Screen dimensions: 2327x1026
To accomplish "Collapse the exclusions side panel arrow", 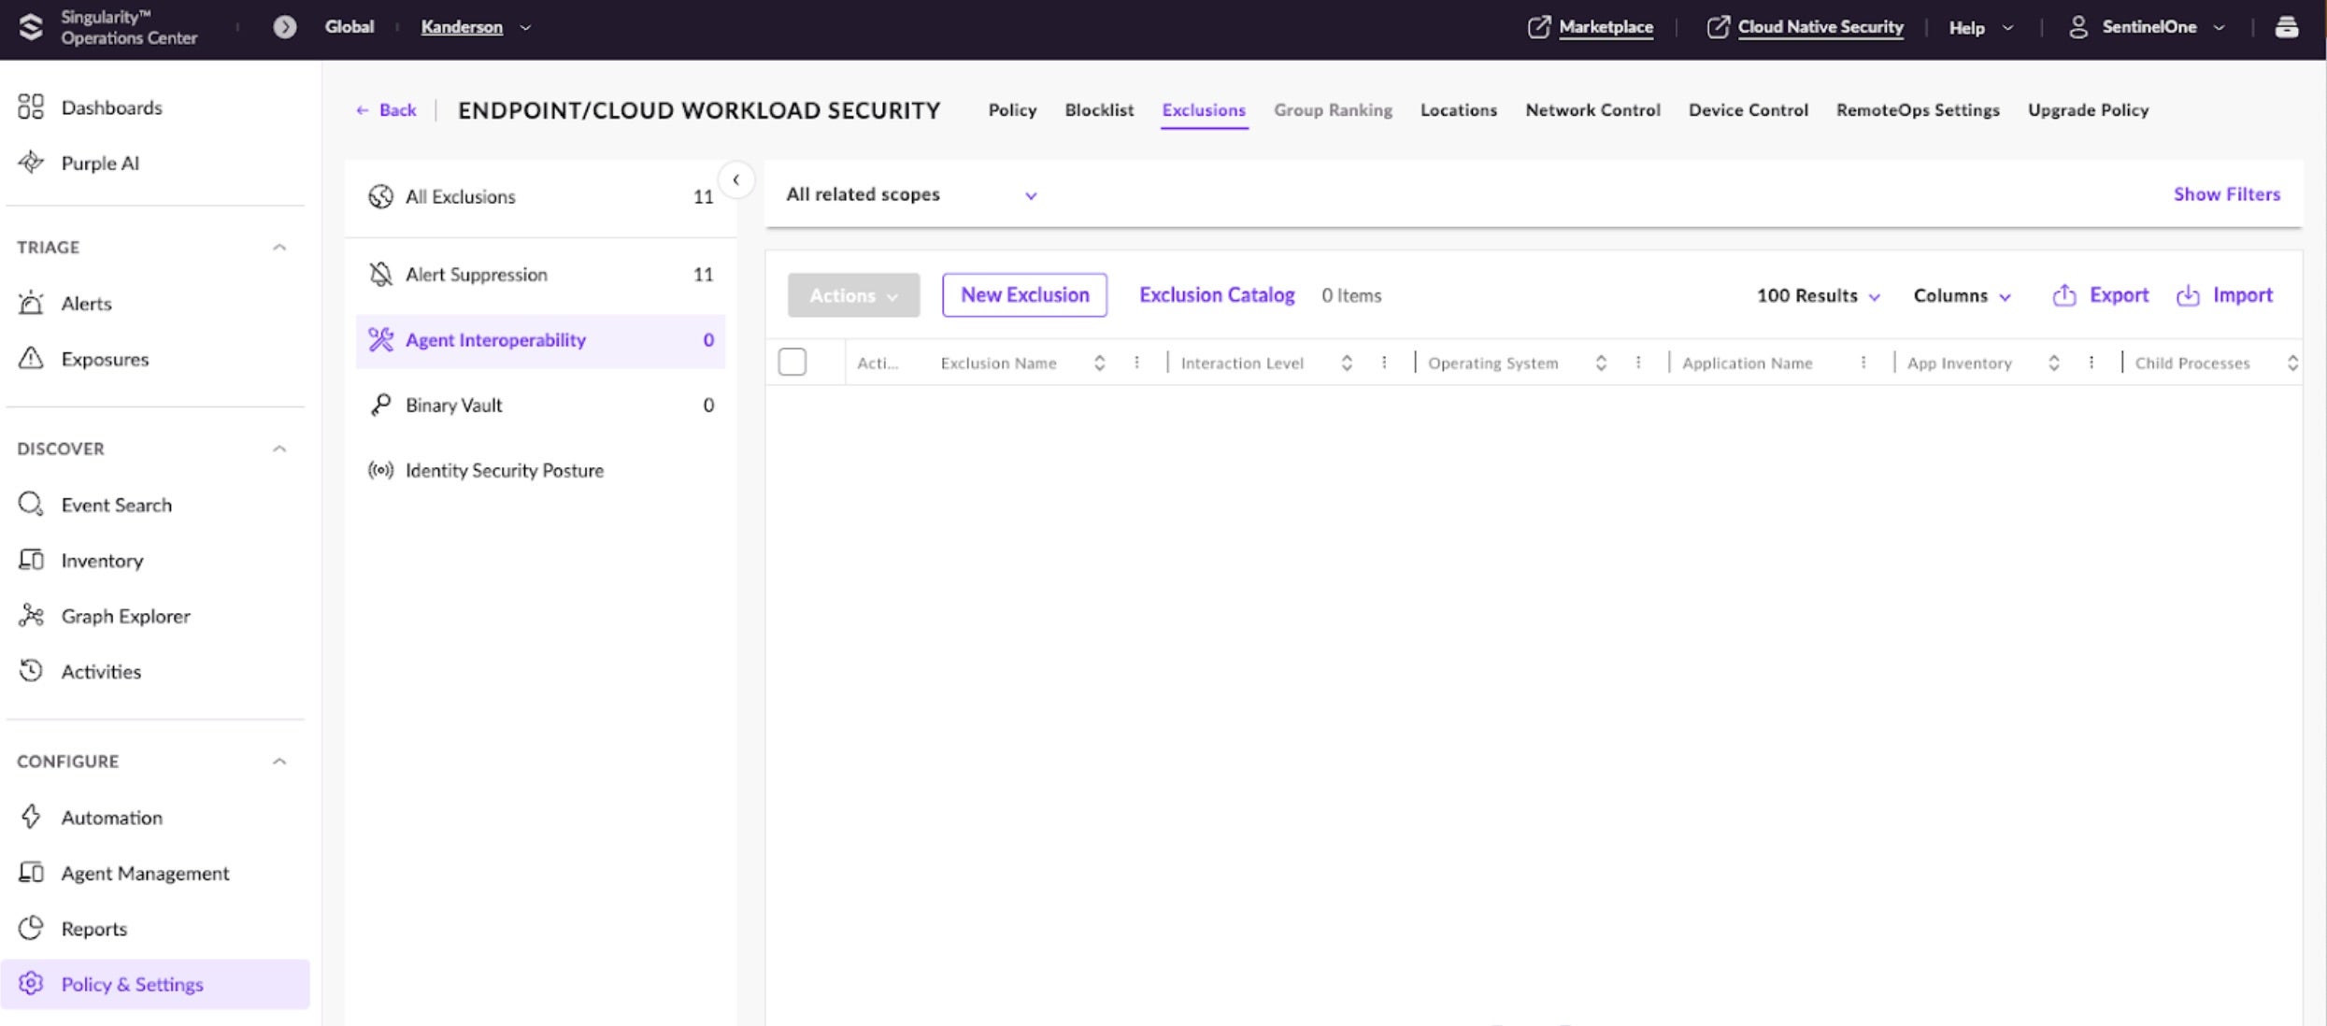I will click(736, 179).
